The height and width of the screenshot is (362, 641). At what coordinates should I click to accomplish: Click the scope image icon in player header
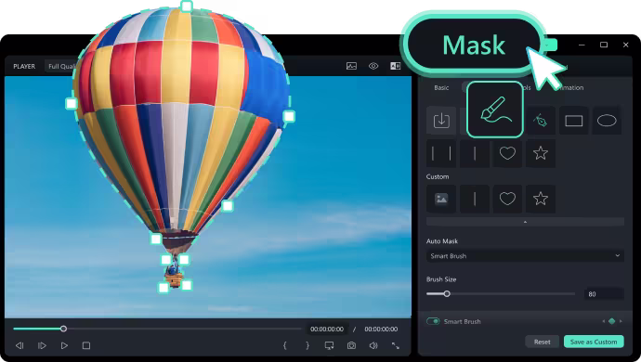click(x=351, y=66)
